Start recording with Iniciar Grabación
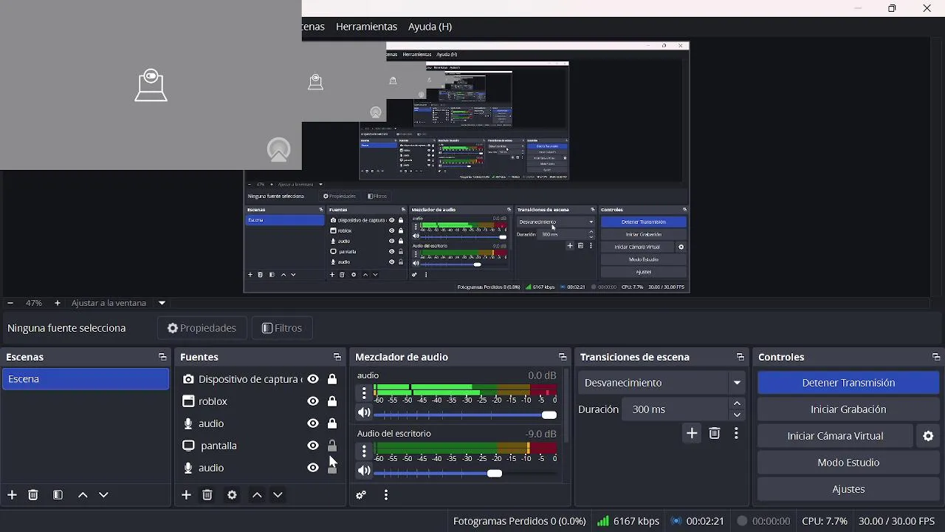This screenshot has width=945, height=532. click(x=848, y=409)
